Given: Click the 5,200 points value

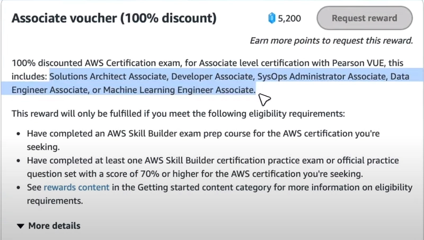Looking at the screenshot, I should coord(289,19).
